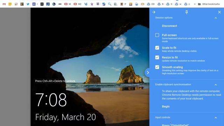Pin the session options panel
This screenshot has width=224, height=126.
[187, 12]
